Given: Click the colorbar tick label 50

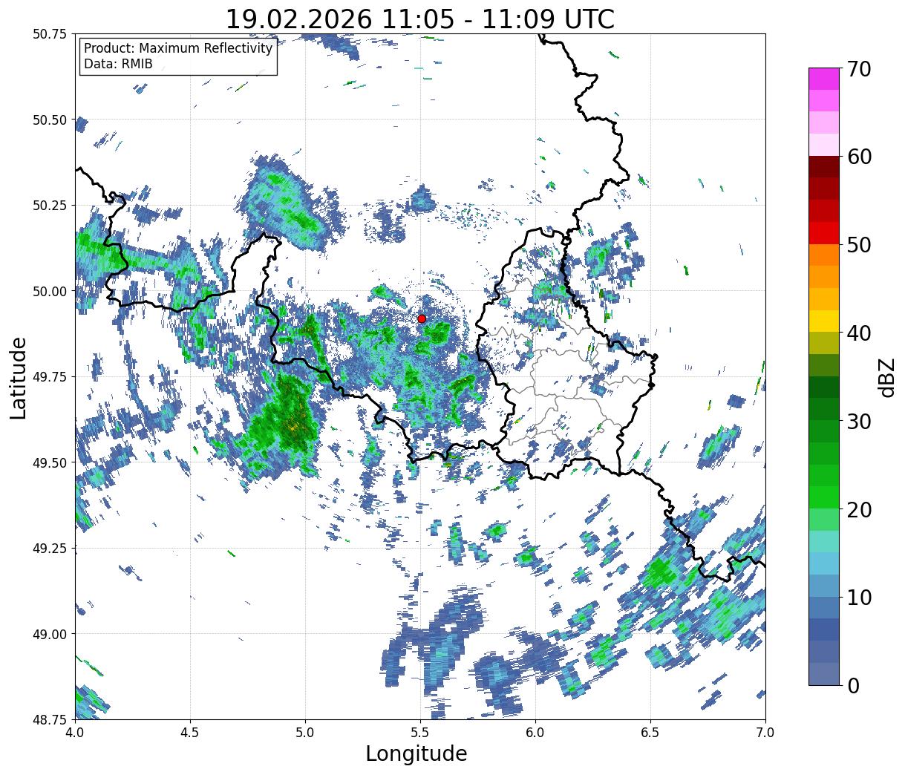Looking at the screenshot, I should (859, 245).
